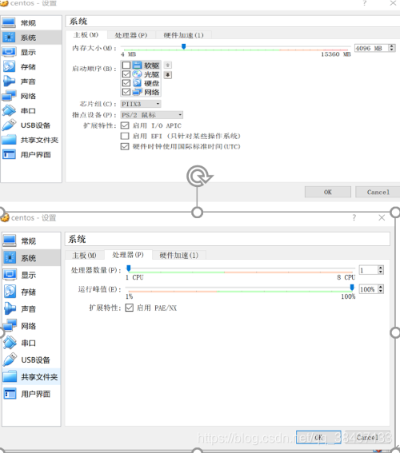This screenshot has height=453, width=400.
Task: Select 系统 icon in the upper settings window
Action: pos(9,38)
